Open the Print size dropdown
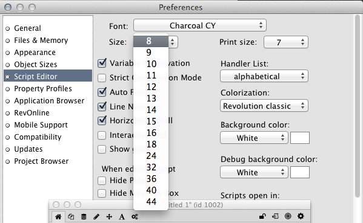The image size is (363, 223). click(286, 42)
